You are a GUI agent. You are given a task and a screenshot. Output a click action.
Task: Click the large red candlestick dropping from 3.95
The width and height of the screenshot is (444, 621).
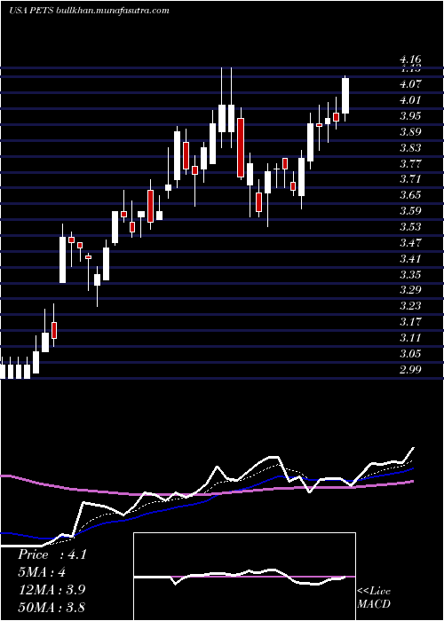(x=241, y=147)
